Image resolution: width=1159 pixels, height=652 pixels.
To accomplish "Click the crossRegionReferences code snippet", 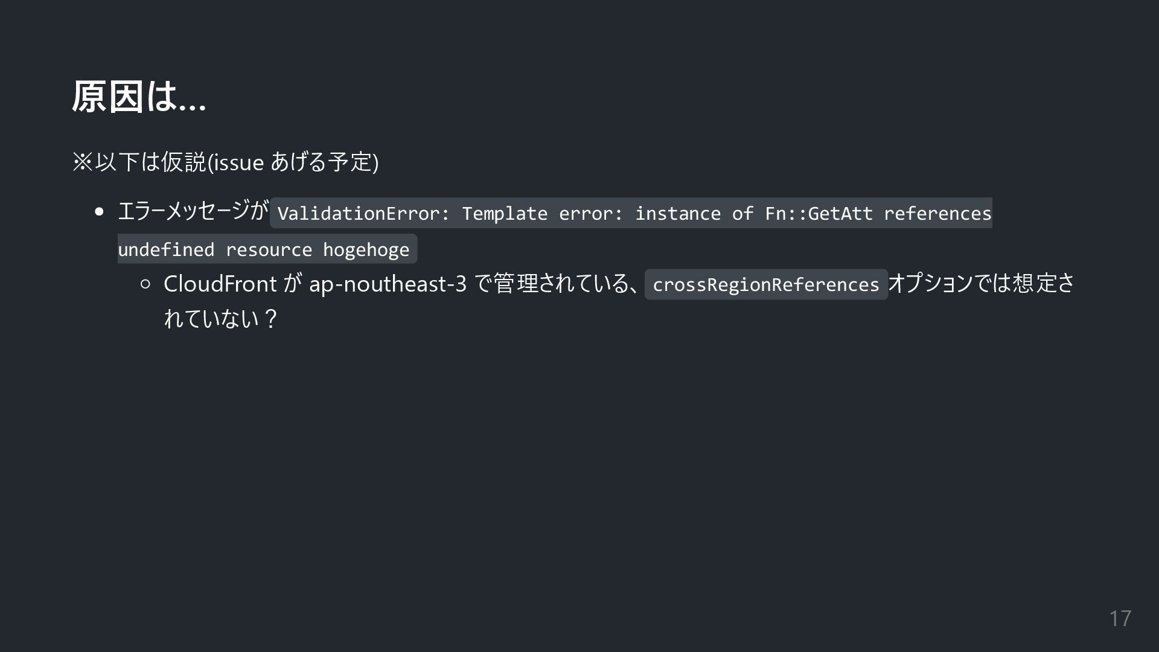I will [x=766, y=284].
